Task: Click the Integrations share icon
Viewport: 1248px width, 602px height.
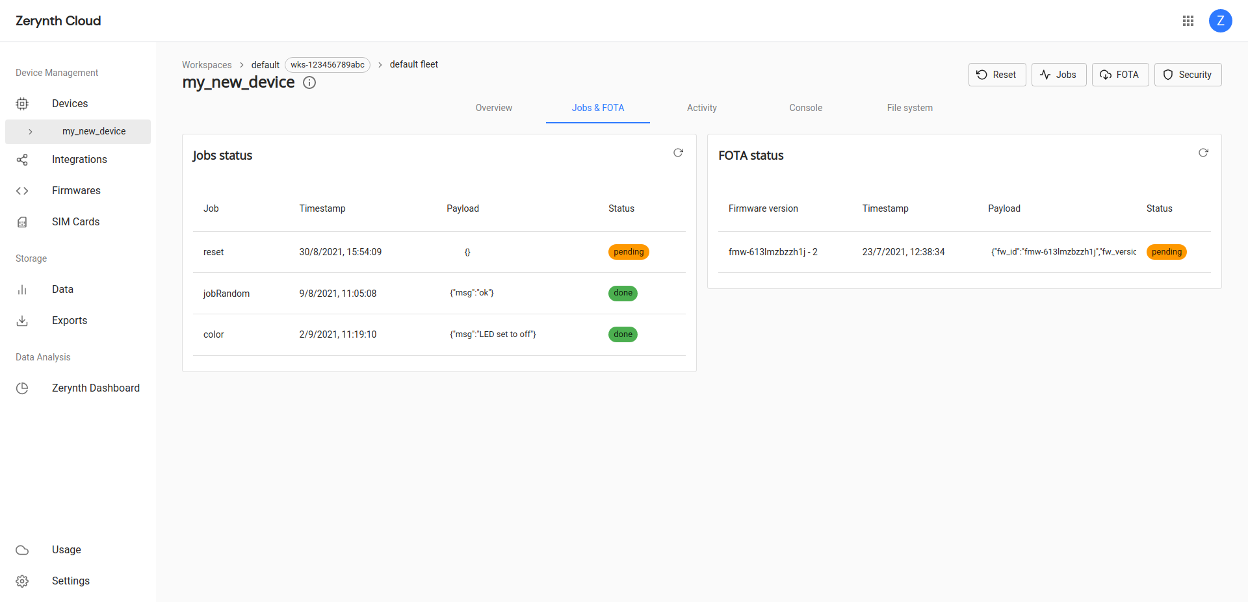Action: 22,160
